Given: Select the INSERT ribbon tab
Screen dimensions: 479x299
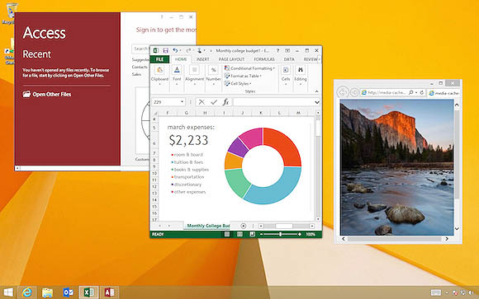Looking at the screenshot, I should tap(202, 59).
